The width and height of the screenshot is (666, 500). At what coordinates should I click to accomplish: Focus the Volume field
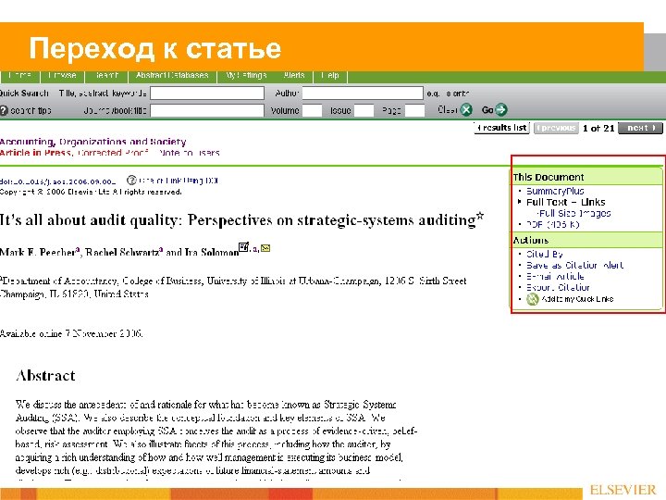tap(313, 110)
